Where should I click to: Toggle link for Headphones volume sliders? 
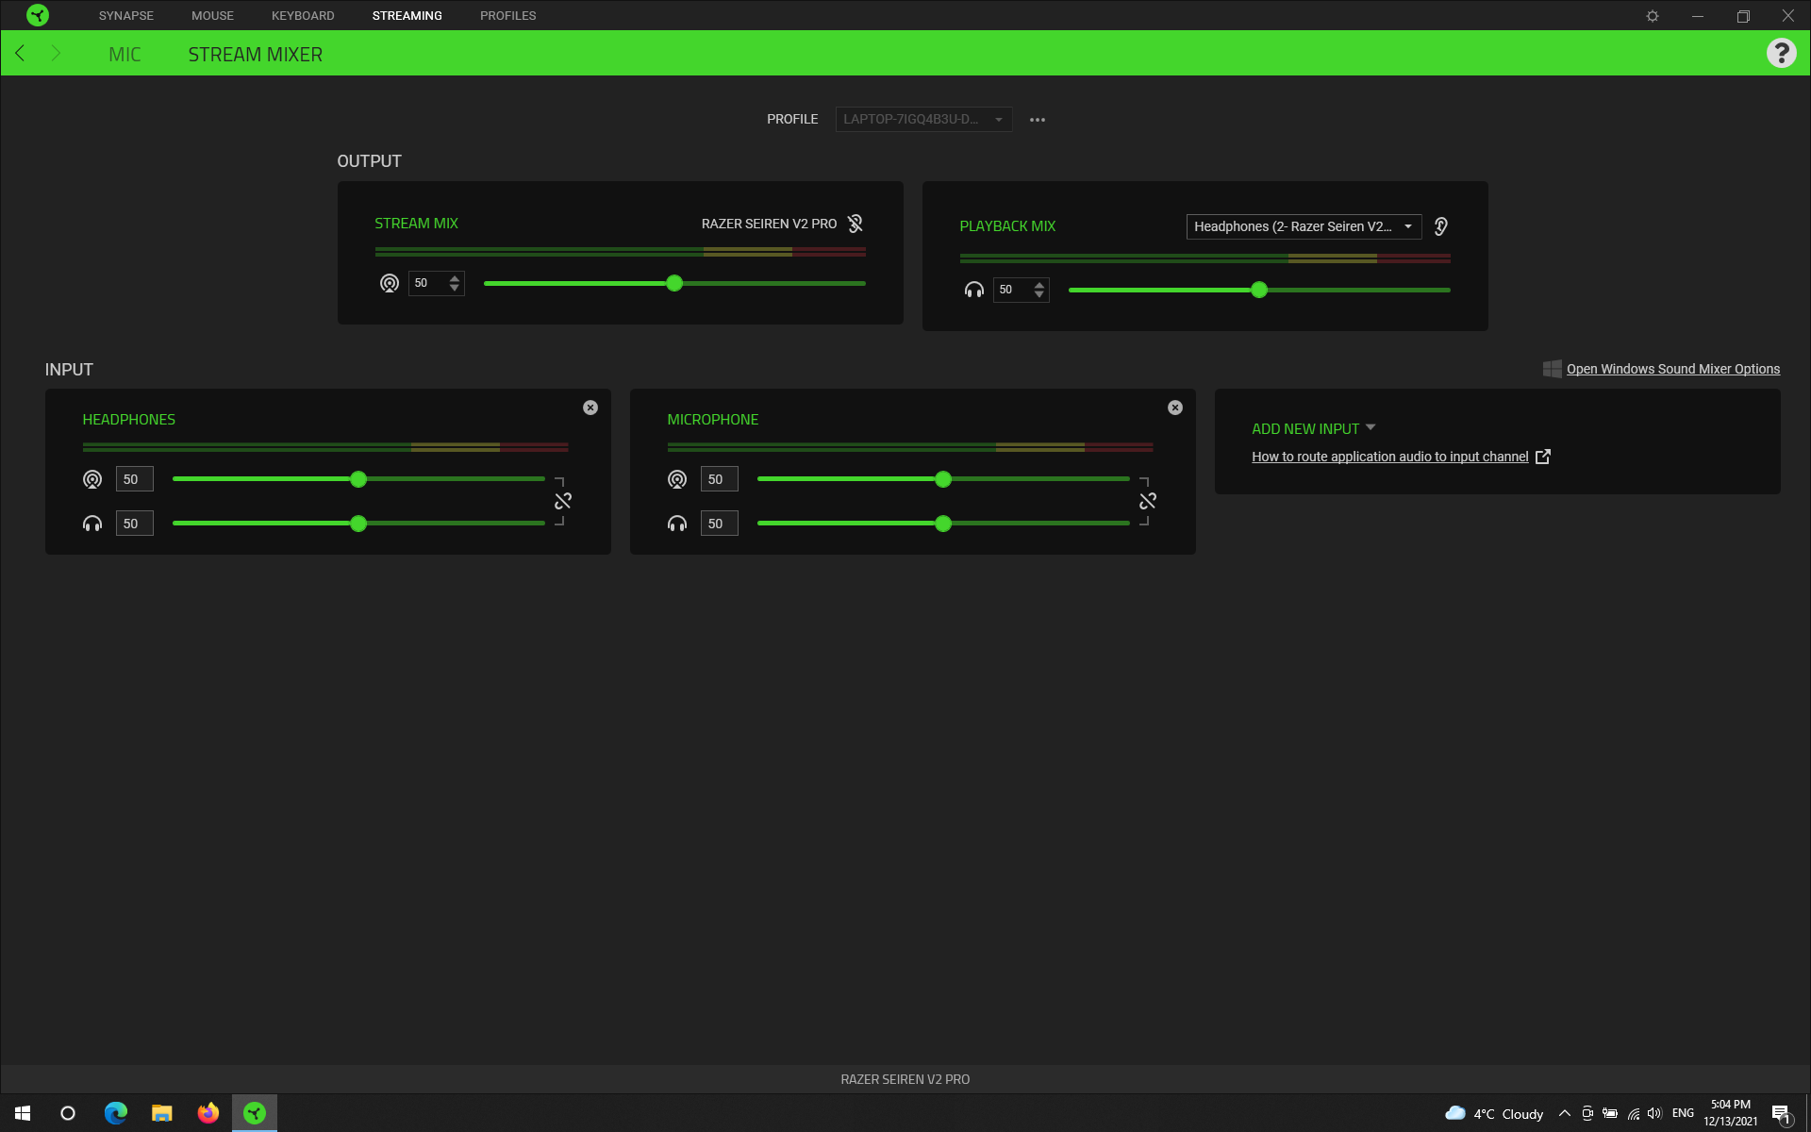[563, 501]
